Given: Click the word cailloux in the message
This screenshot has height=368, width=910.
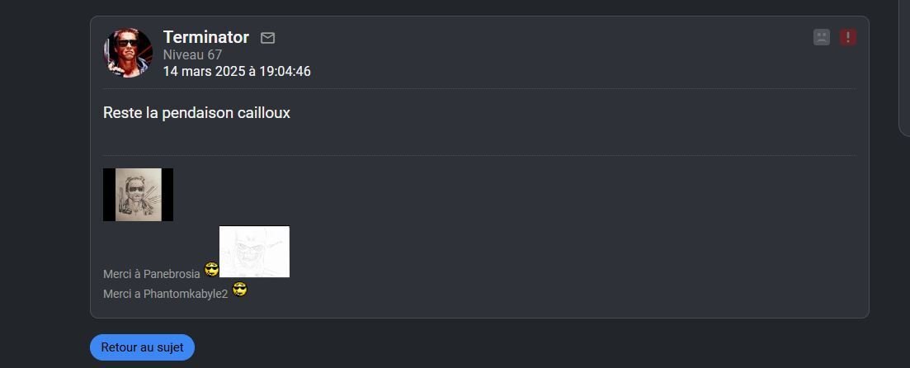Looking at the screenshot, I should 264,112.
